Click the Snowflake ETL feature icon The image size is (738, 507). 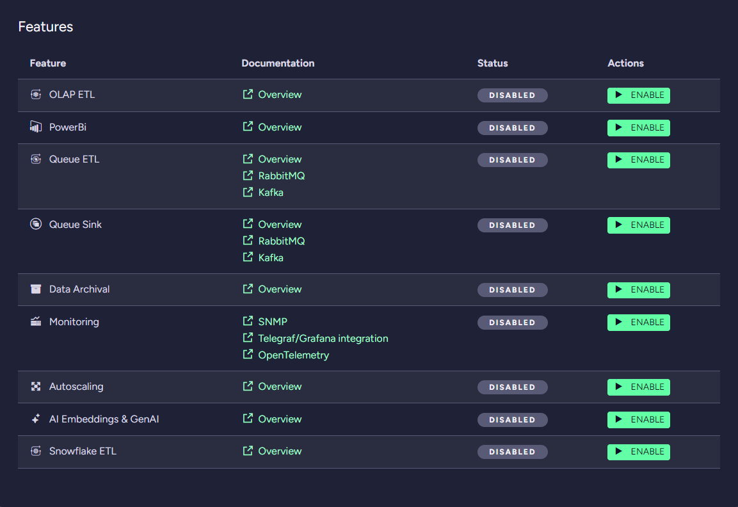tap(36, 451)
